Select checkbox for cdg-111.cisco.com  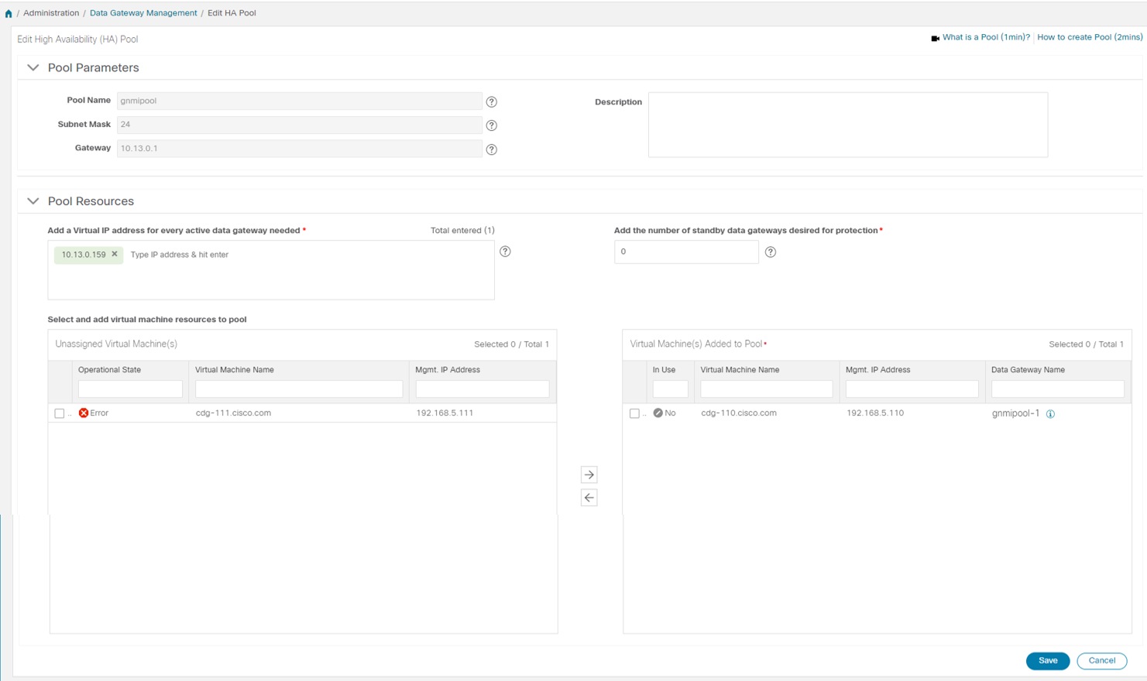(x=60, y=413)
